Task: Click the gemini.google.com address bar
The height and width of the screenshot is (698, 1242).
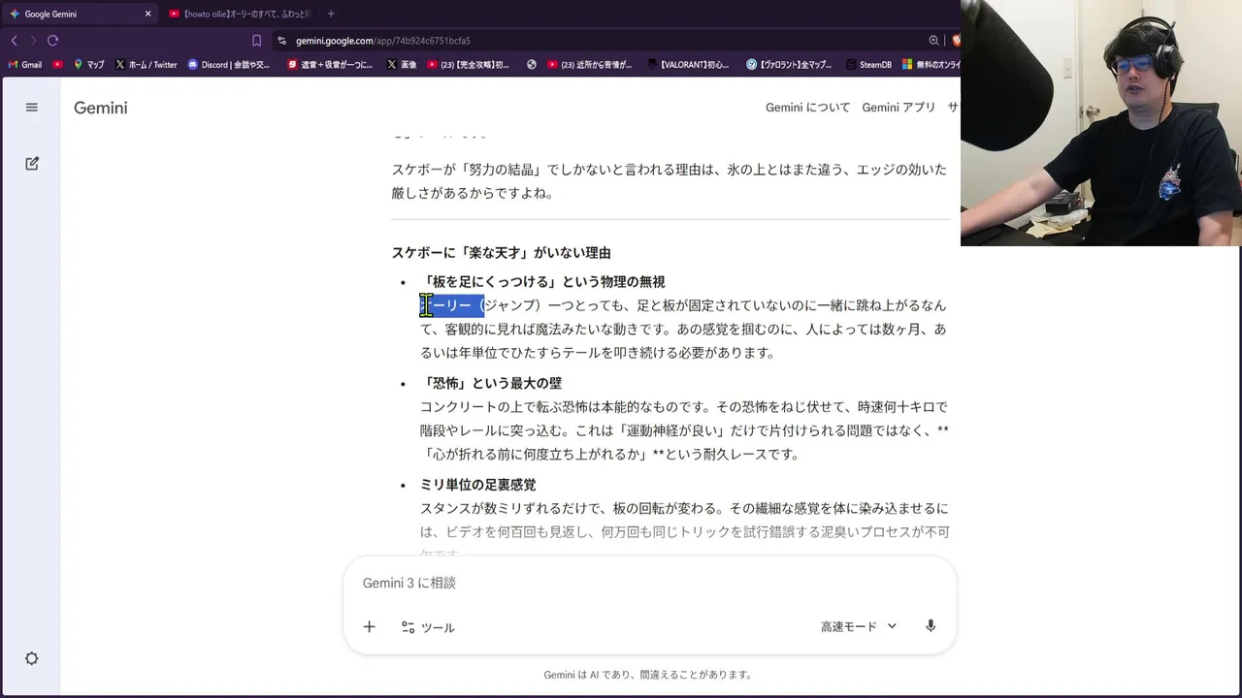Action: point(382,41)
